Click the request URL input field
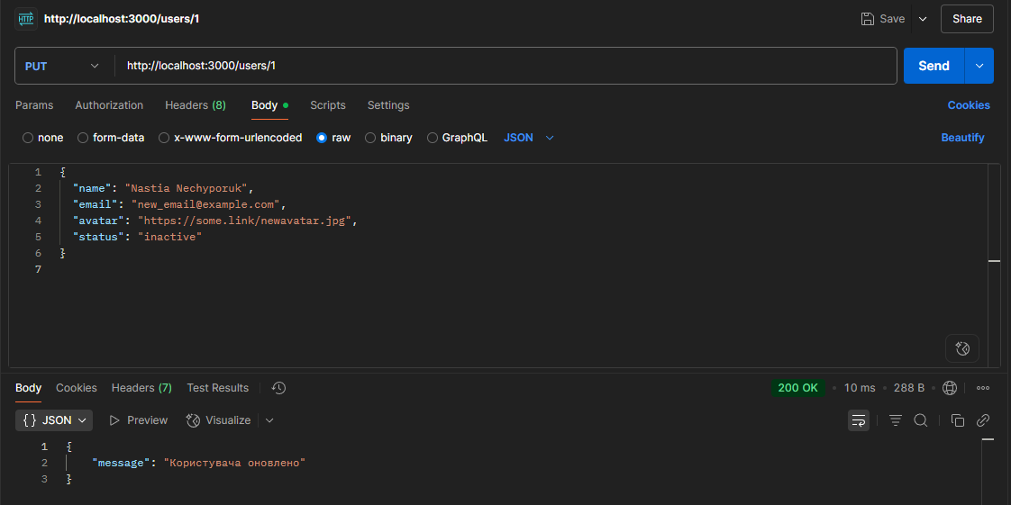1011x505 pixels. pos(505,66)
